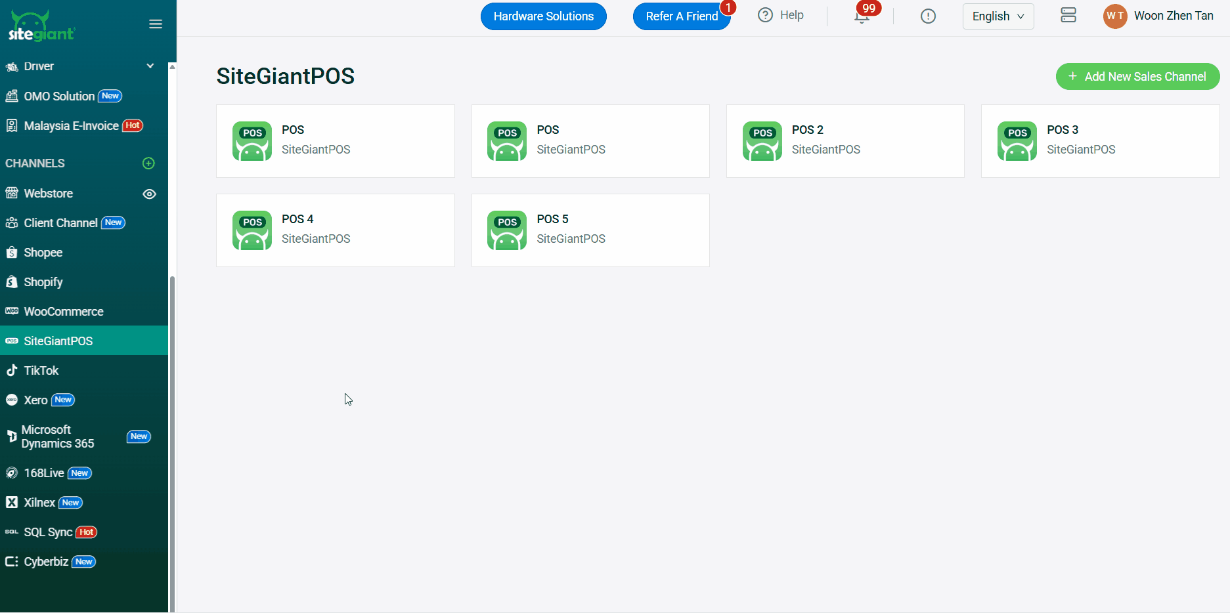Screen dimensions: 1230x613
Task: Click the plus icon beside CHANNELS
Action: (148, 163)
